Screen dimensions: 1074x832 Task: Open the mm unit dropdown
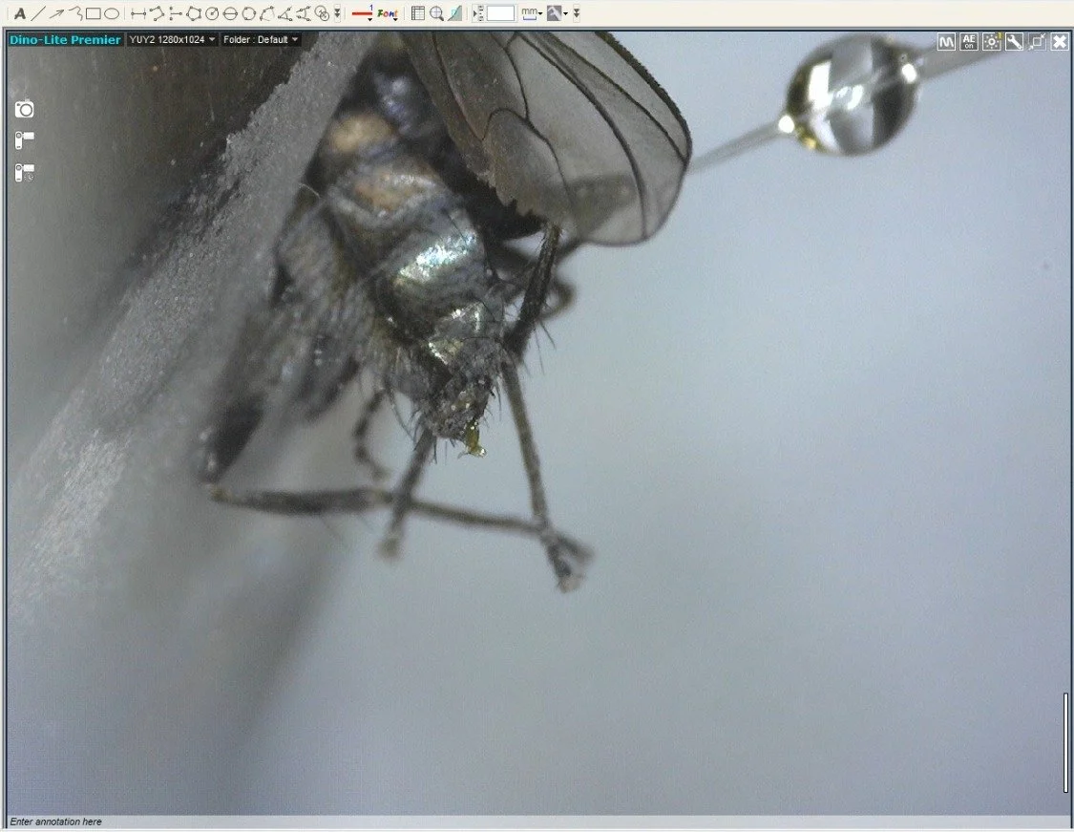[532, 13]
